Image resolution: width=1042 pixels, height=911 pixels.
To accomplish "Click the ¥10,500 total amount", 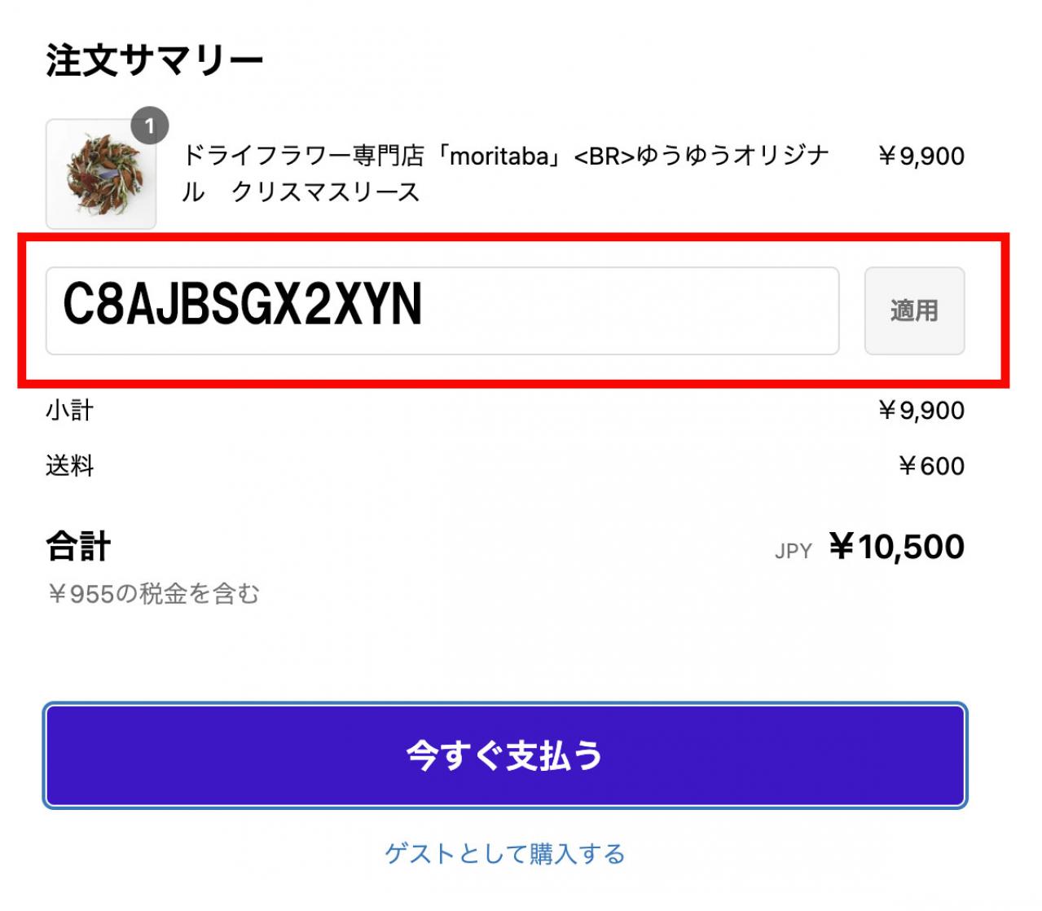I will coord(896,547).
